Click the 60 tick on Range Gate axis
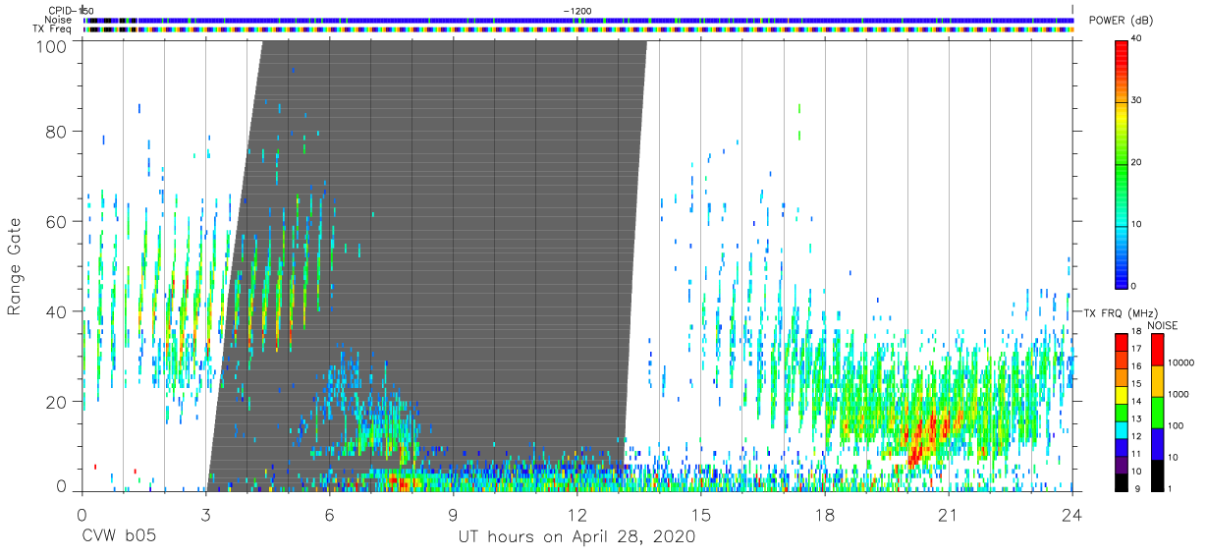 point(57,222)
